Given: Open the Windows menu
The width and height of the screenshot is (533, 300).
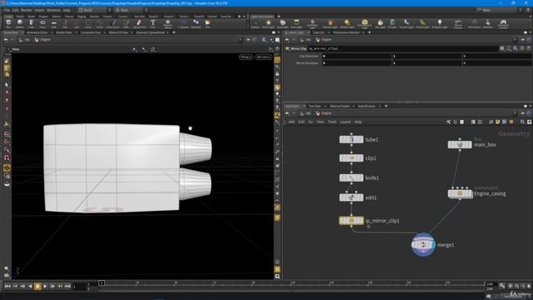Looking at the screenshot, I should (x=53, y=10).
